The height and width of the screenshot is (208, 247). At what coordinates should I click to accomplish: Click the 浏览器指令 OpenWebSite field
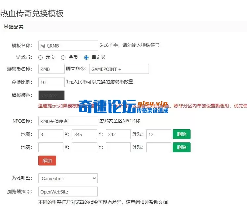[68, 192]
